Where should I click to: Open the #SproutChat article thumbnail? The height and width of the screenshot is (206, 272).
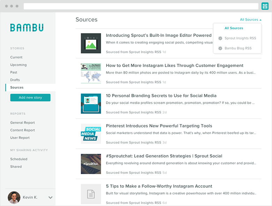91,164
